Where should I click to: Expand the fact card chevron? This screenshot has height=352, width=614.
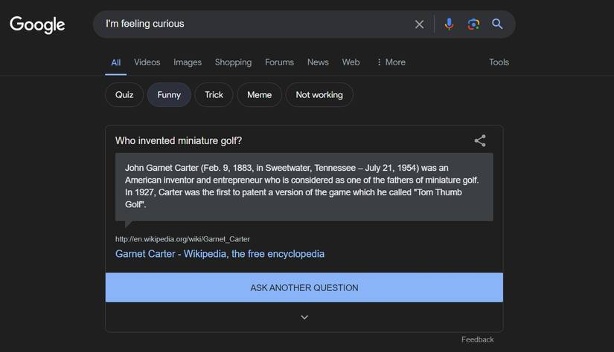(304, 317)
